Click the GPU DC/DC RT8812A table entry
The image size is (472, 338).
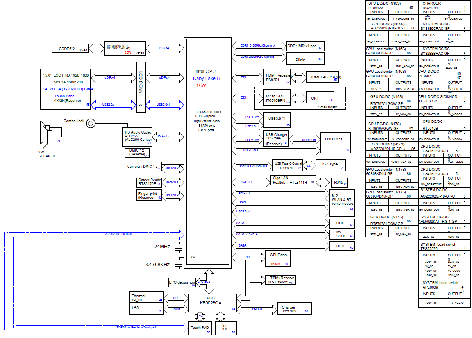tap(392, 5)
